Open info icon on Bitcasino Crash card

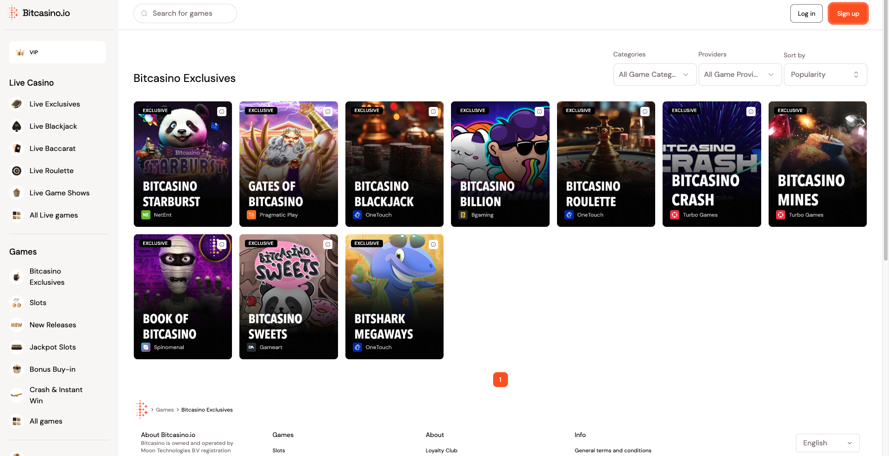(751, 112)
